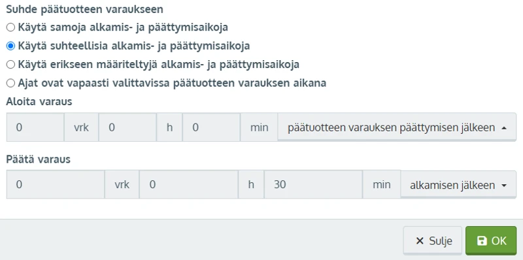
Task: Focus the days field under Aloita varaus
Action: click(x=35, y=127)
